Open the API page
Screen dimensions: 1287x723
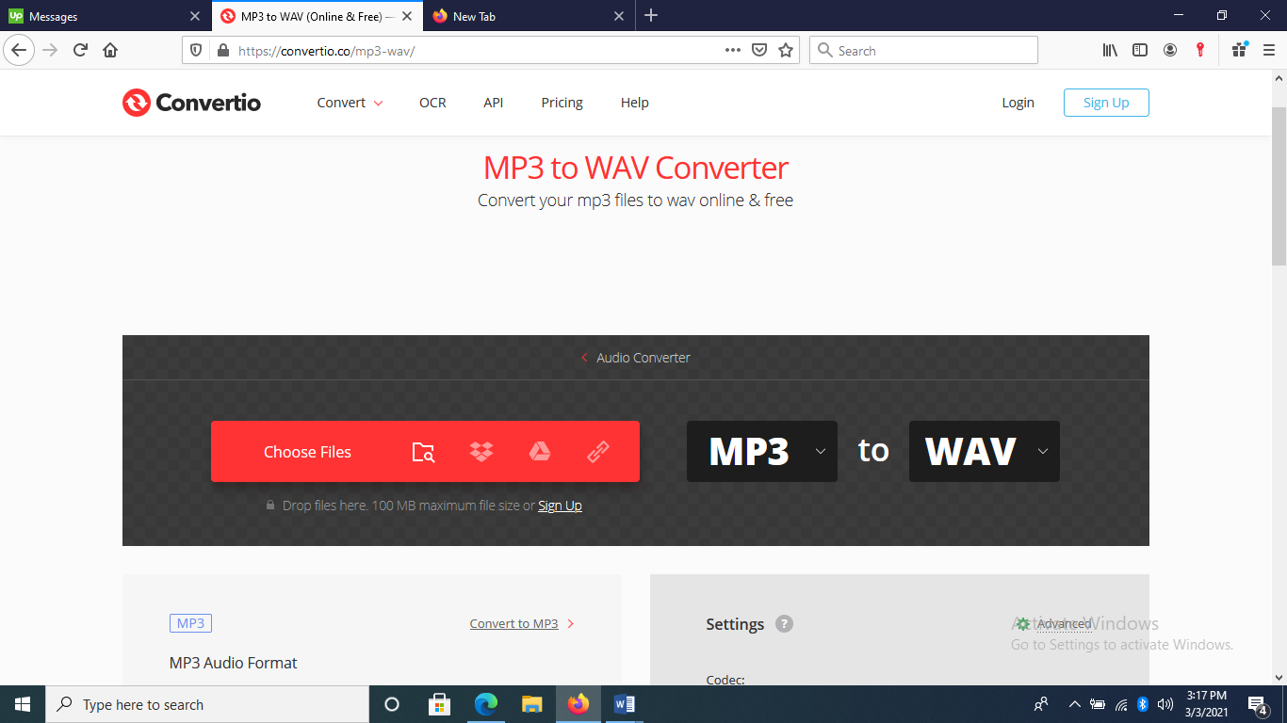(x=494, y=103)
